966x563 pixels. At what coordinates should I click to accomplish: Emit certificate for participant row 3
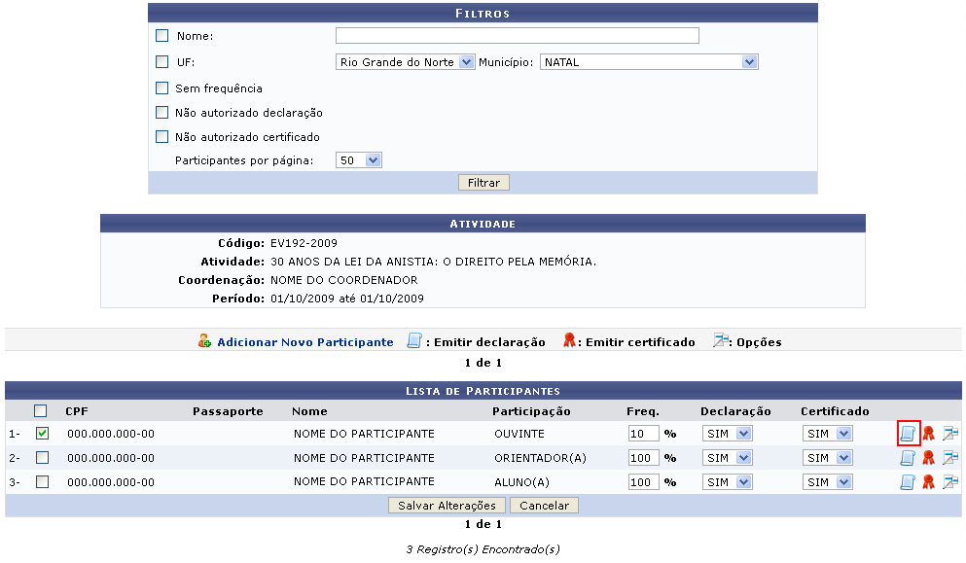coord(929,482)
